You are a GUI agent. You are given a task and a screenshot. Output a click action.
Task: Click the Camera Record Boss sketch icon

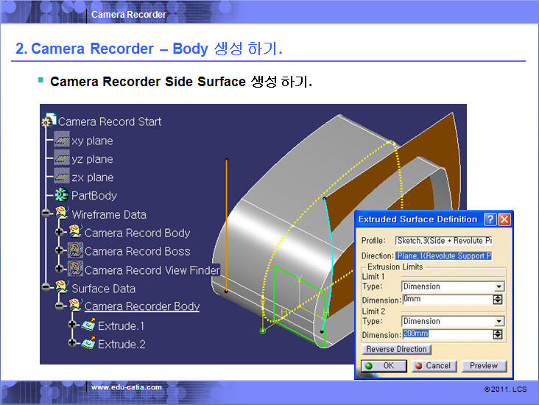(x=75, y=251)
